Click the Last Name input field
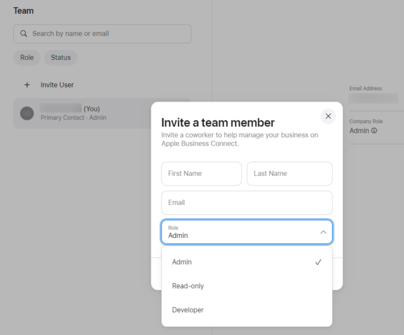 pos(289,173)
